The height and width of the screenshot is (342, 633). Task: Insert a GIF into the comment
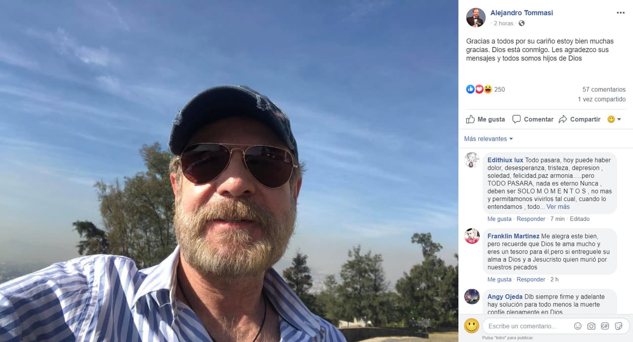[x=605, y=326]
